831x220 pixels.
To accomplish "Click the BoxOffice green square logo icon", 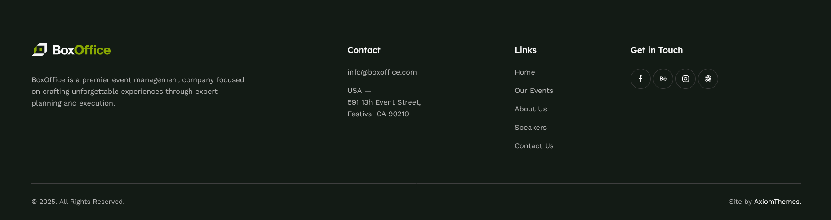I will 40,50.
